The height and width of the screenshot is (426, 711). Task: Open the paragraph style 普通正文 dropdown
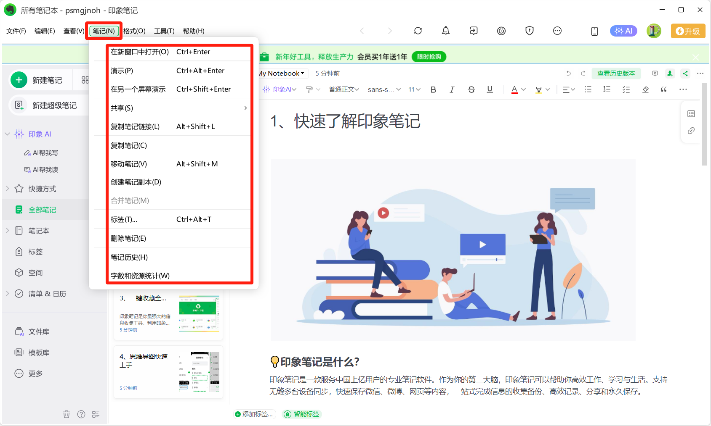click(344, 89)
